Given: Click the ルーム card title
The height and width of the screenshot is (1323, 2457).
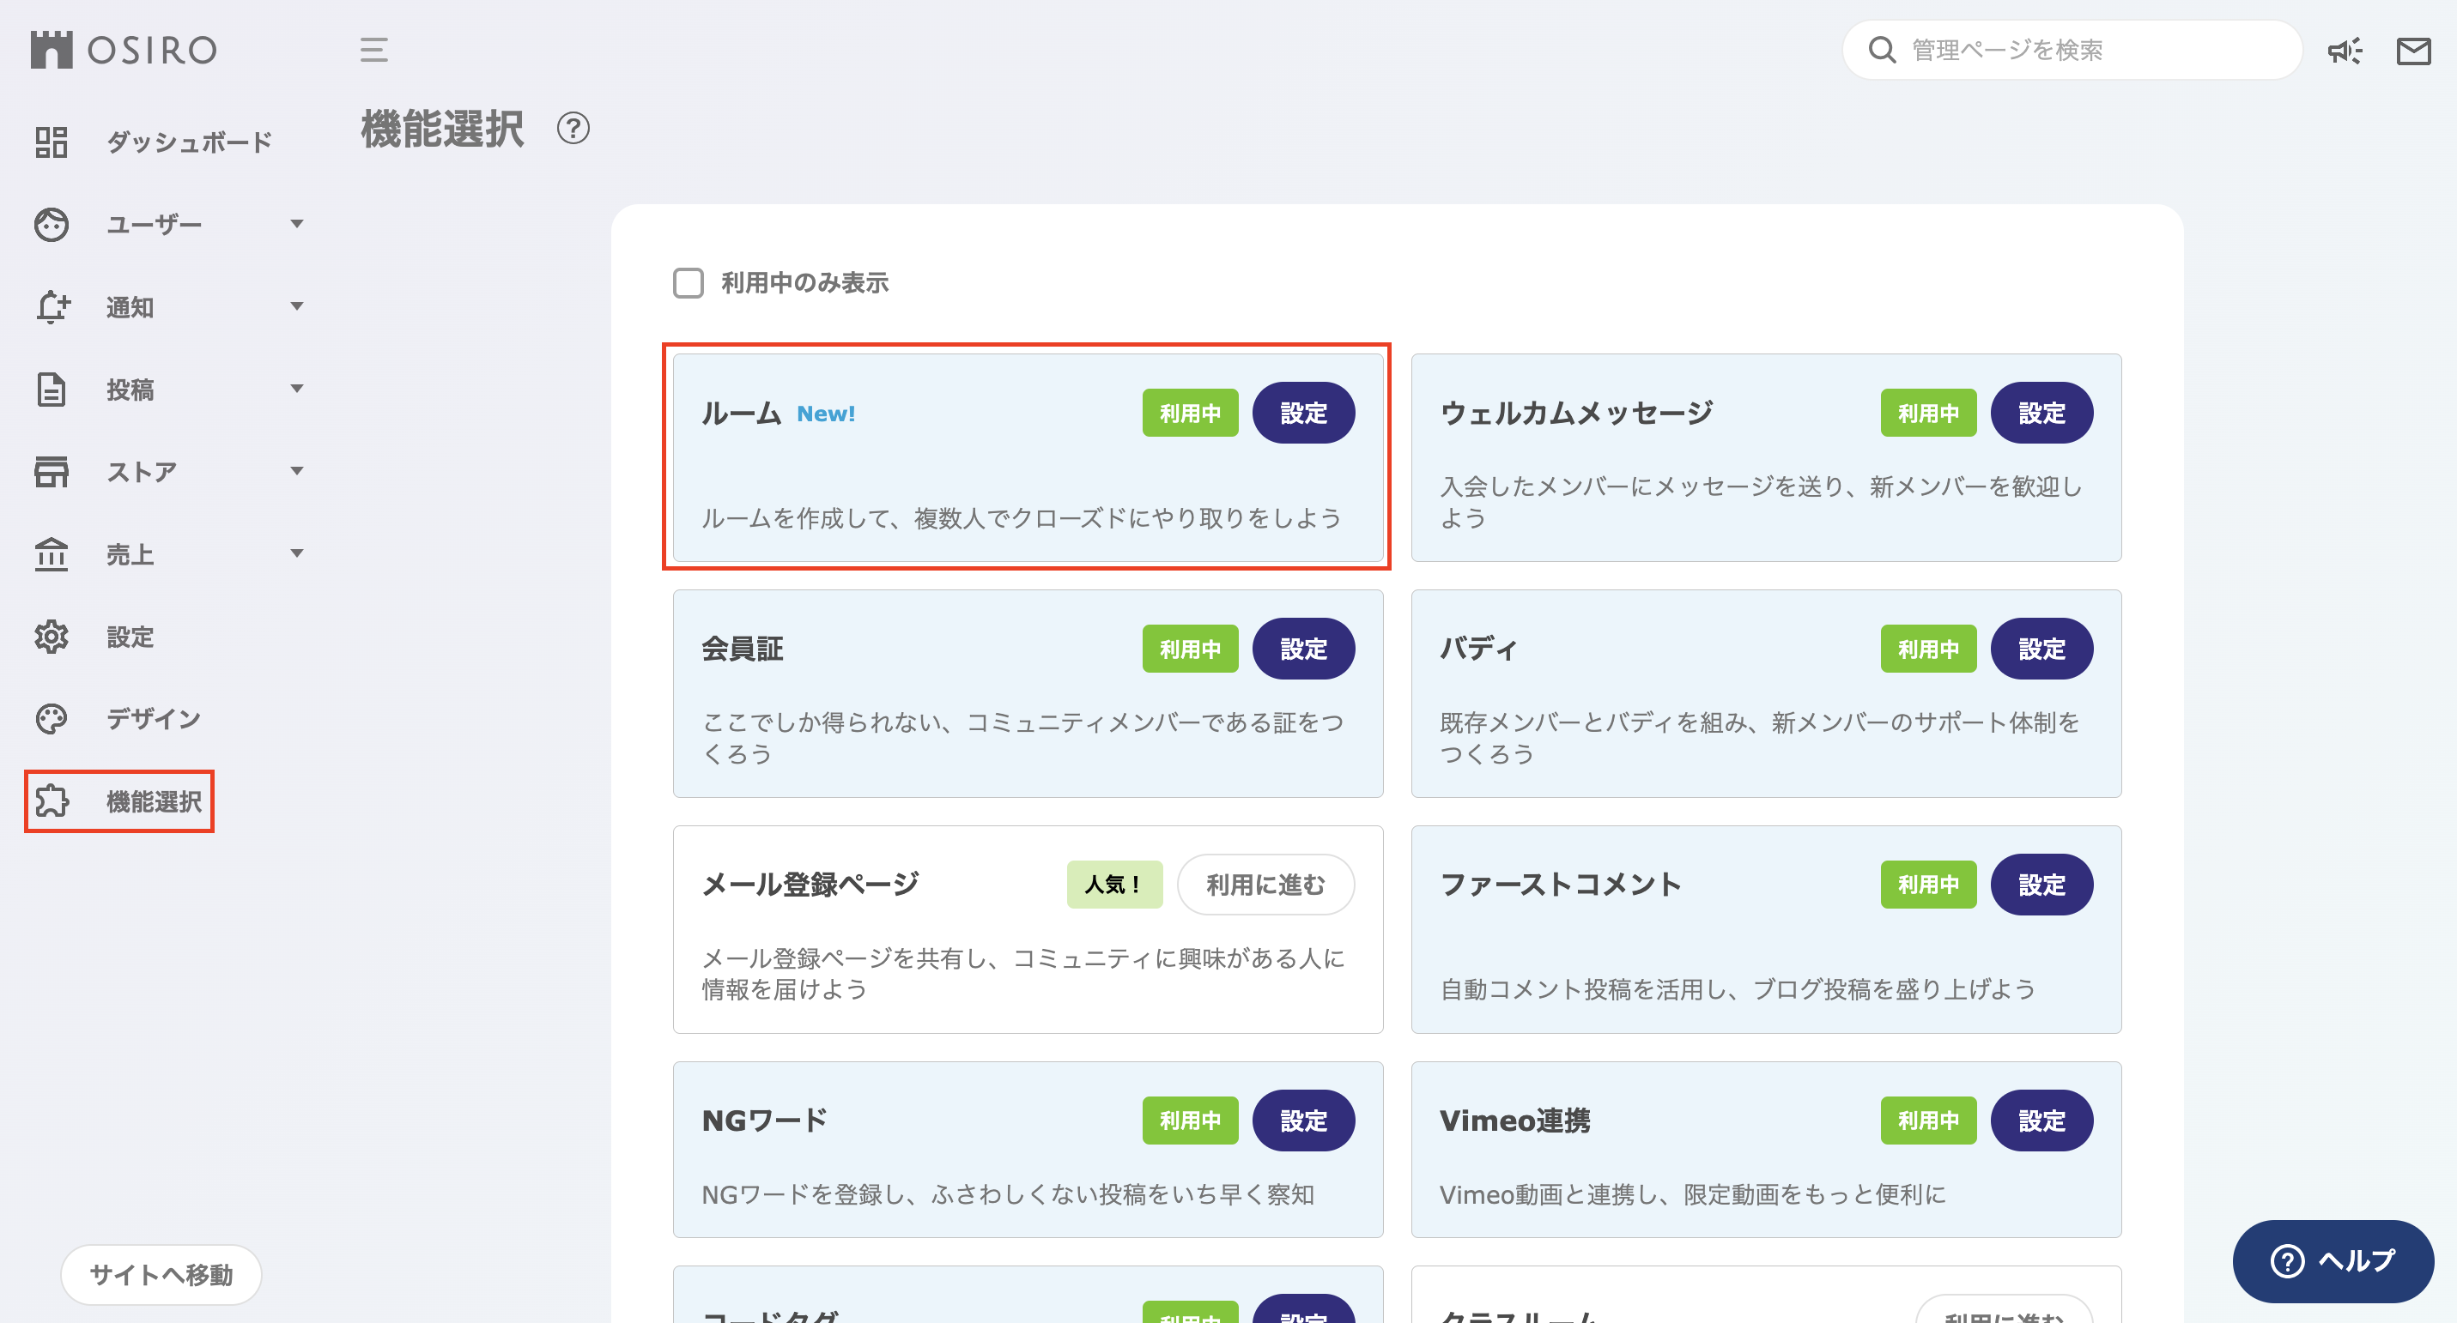Looking at the screenshot, I should (741, 414).
